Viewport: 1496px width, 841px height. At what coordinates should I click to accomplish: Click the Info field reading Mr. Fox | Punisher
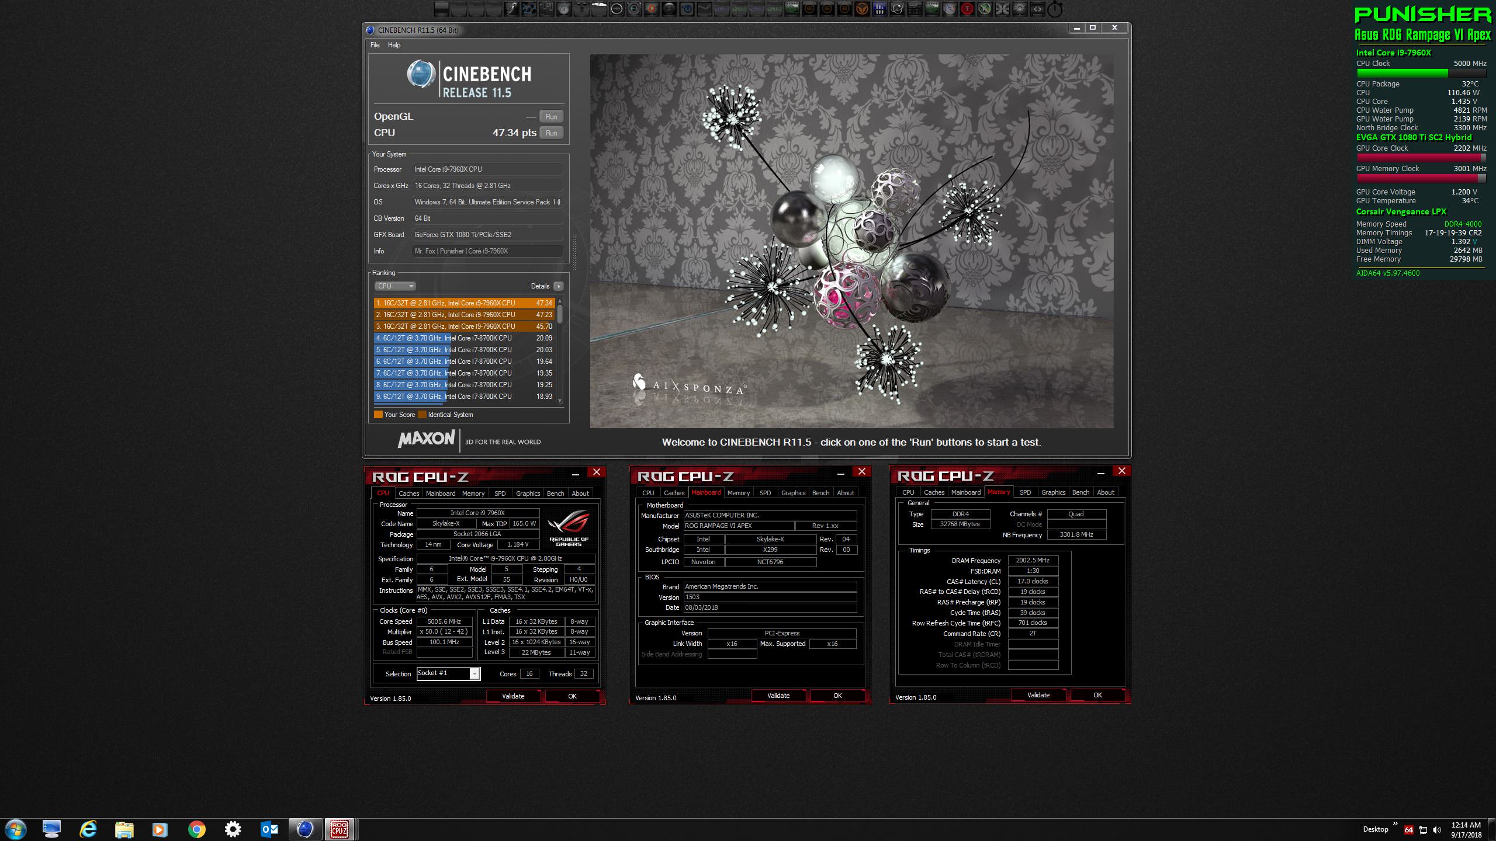[487, 251]
